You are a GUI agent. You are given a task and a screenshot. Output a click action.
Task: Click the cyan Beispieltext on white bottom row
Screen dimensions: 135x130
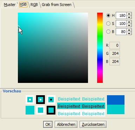click(81, 113)
